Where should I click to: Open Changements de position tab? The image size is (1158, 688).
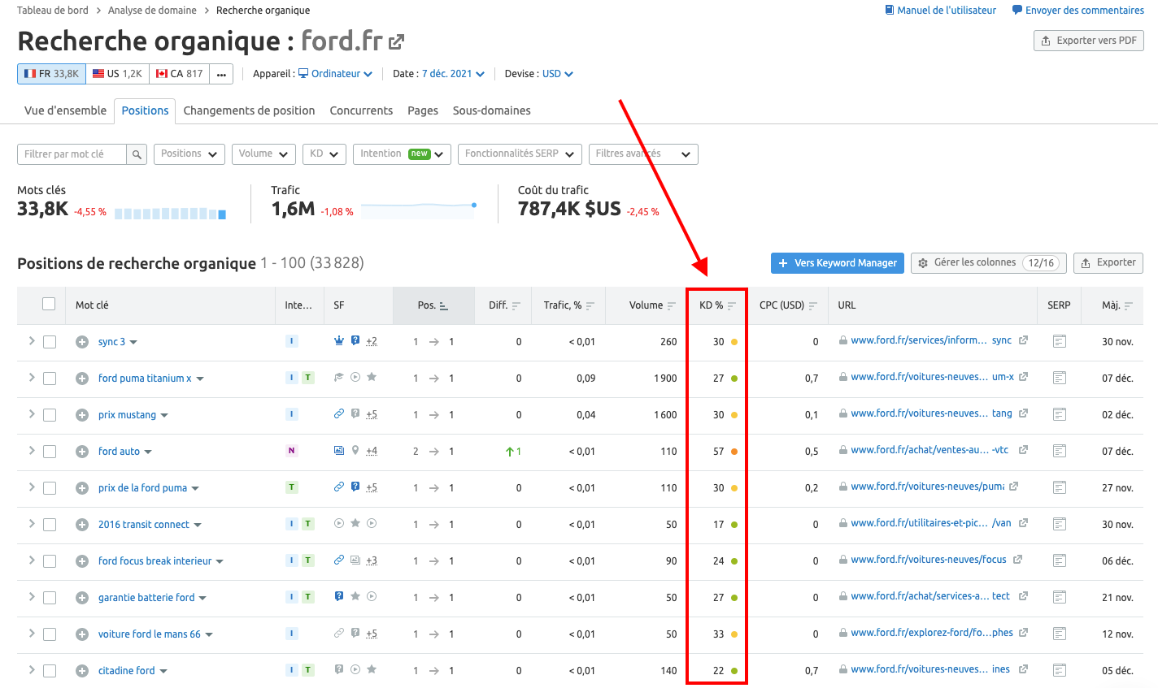[249, 110]
